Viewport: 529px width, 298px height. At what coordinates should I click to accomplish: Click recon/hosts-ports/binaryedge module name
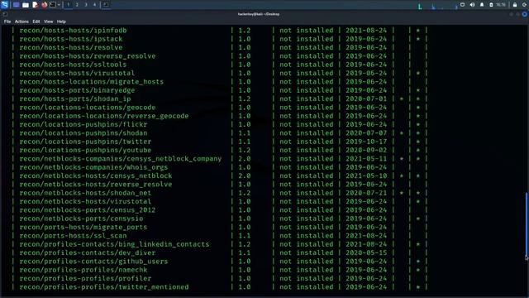coord(77,90)
